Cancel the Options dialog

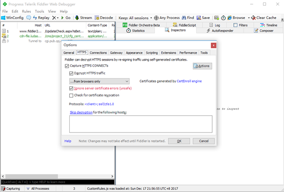(x=204, y=141)
